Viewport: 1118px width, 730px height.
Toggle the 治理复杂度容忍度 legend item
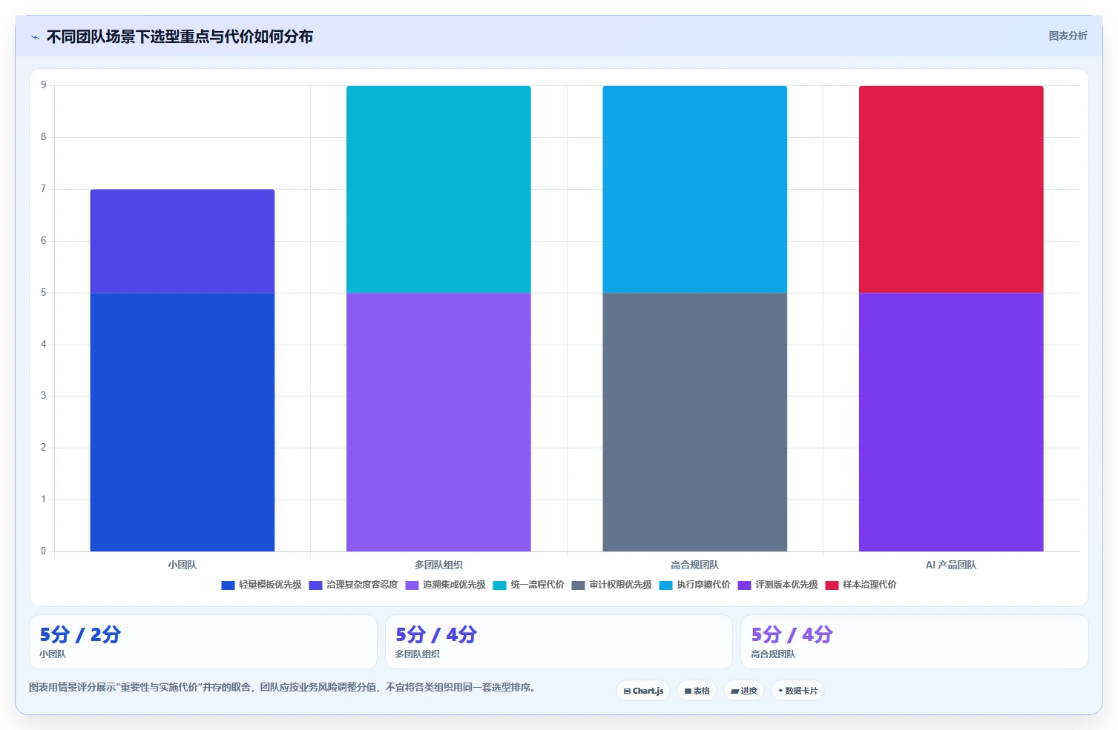coord(354,585)
